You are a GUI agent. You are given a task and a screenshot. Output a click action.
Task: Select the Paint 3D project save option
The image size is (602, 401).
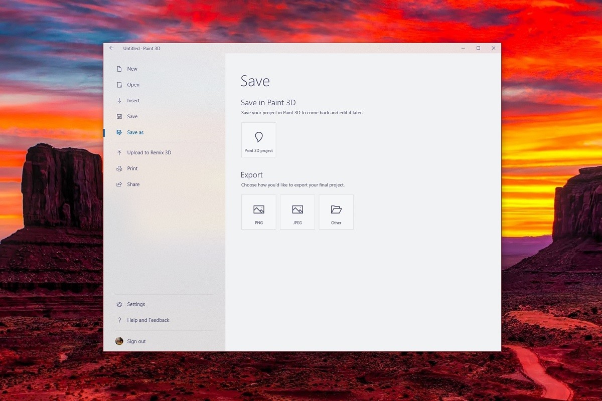pos(258,139)
